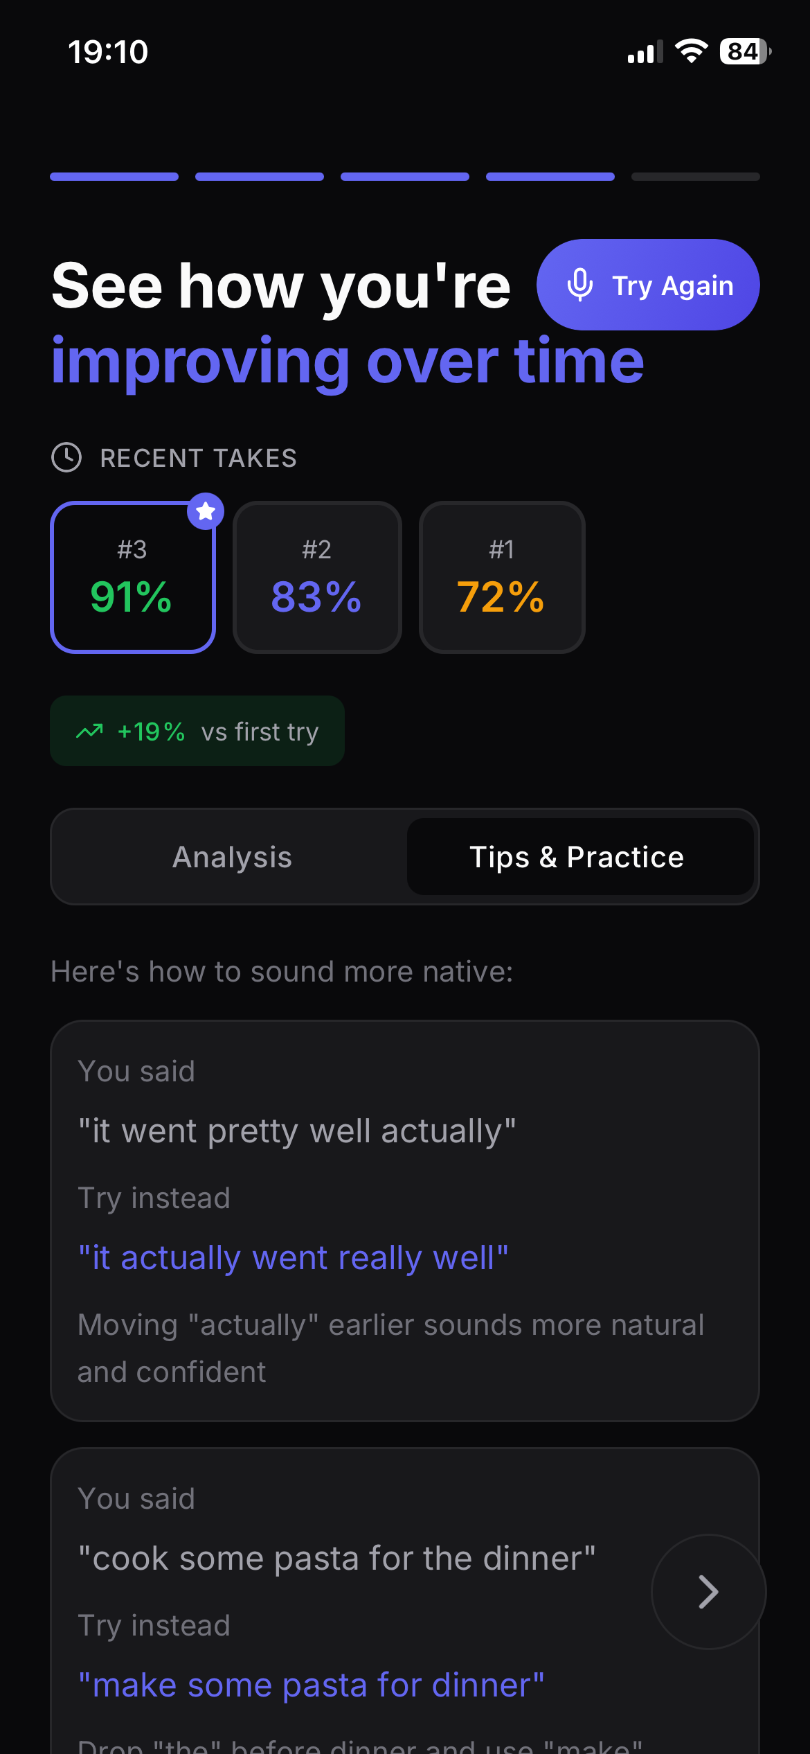Tap the star badge on take #3
810x1754 pixels.
coord(206,511)
